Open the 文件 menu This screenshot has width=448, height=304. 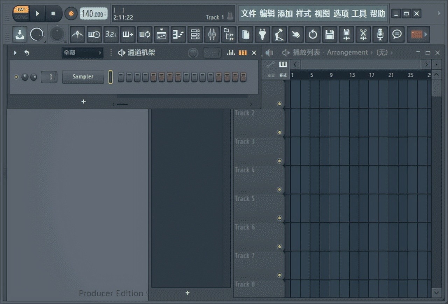point(248,14)
